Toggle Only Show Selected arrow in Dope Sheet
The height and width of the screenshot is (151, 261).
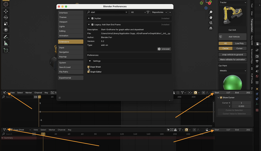coord(168,130)
